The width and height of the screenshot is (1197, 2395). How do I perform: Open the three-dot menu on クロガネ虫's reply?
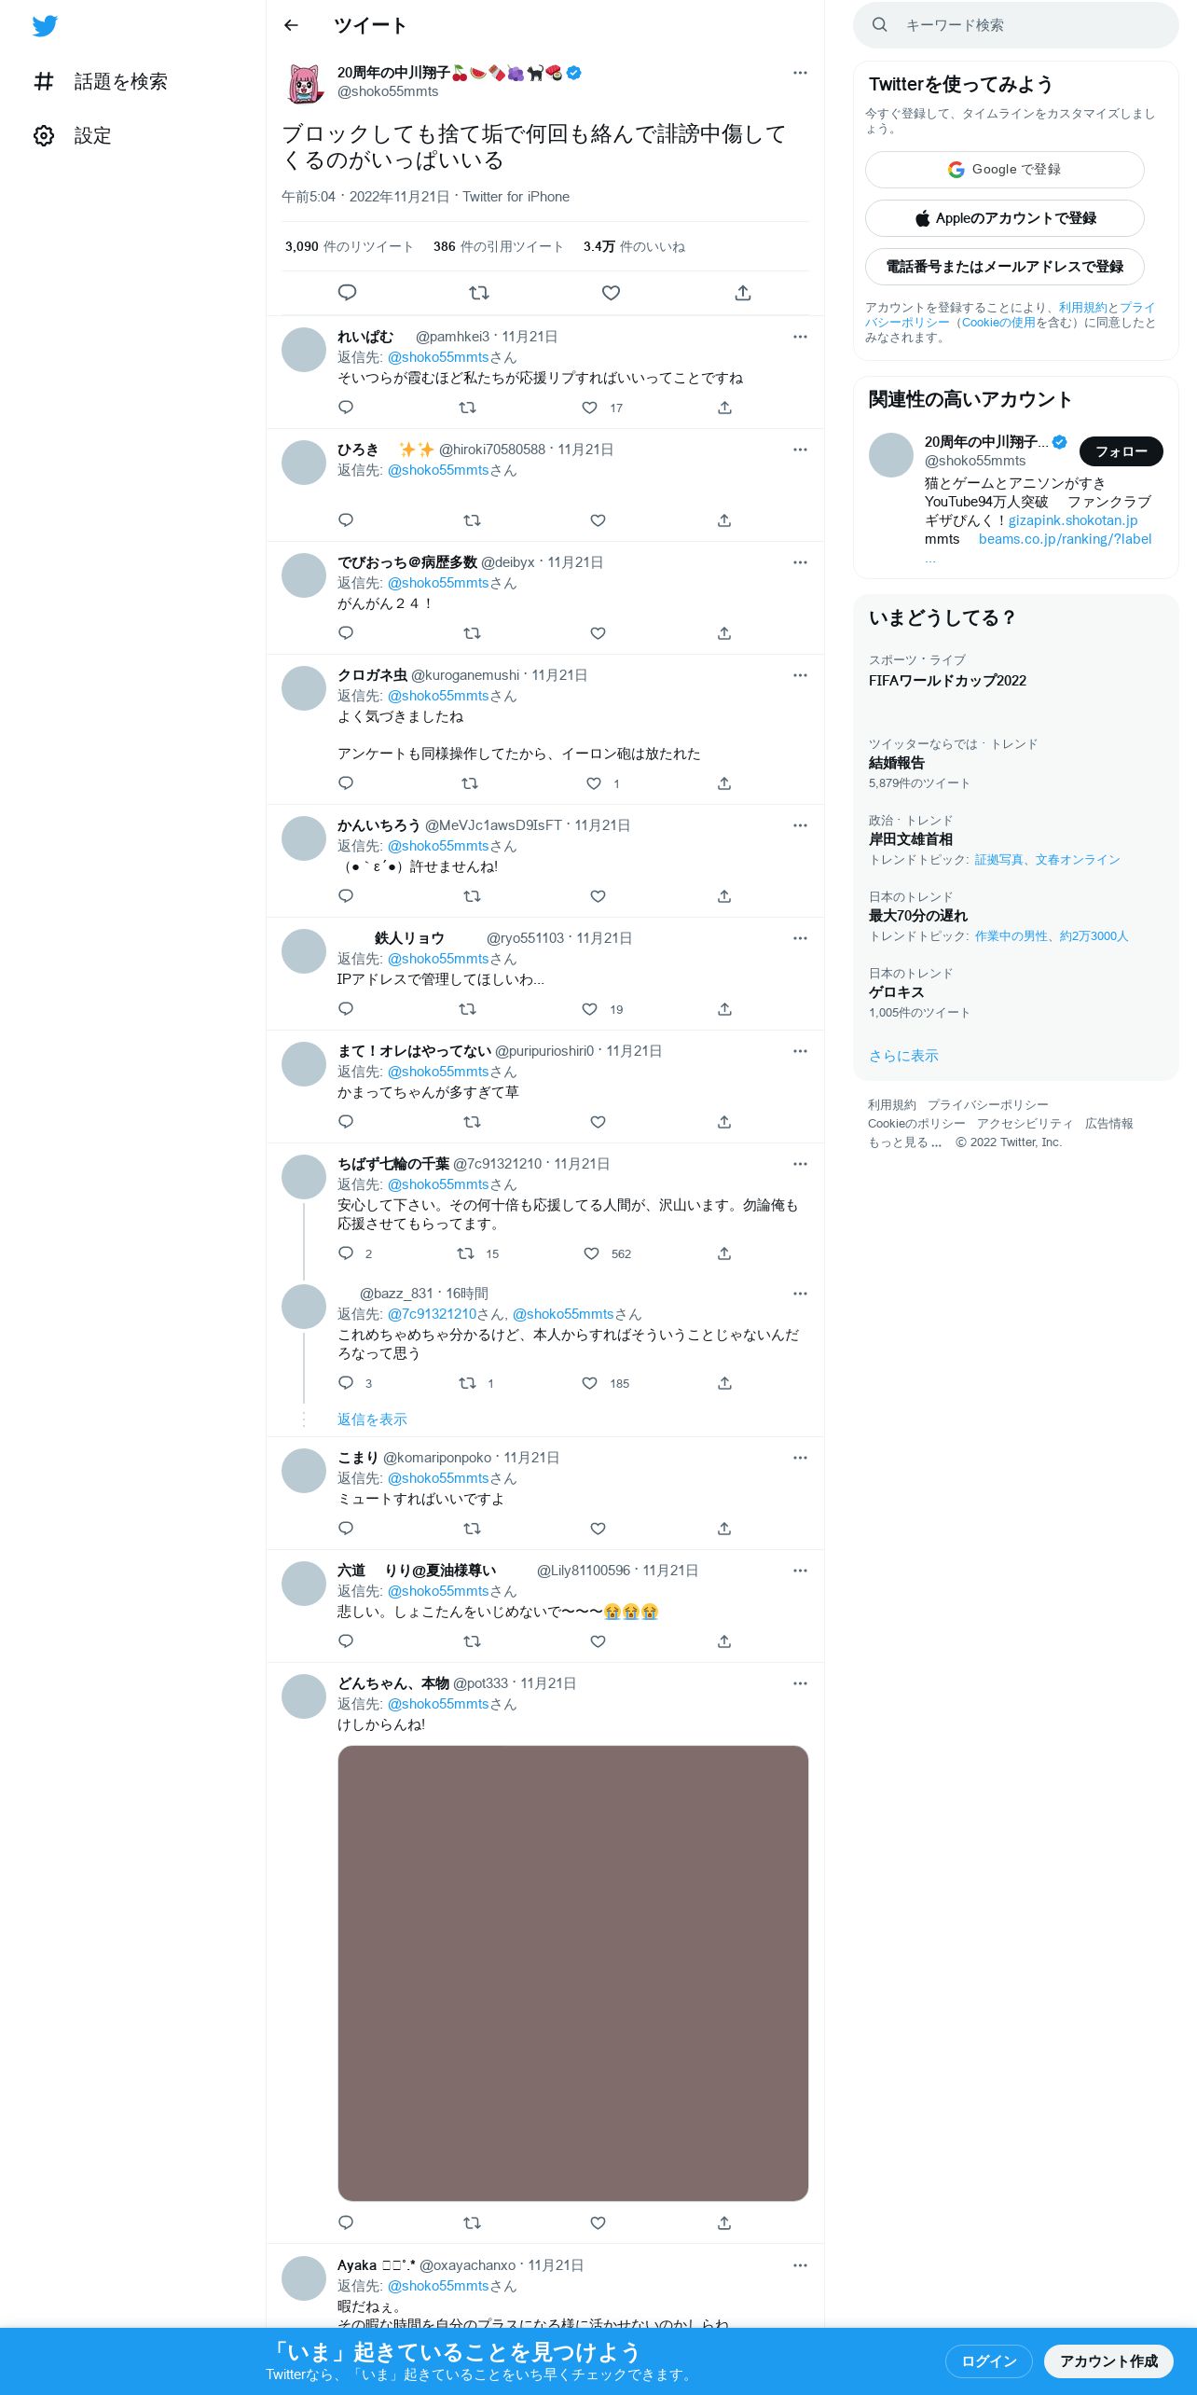point(800,675)
